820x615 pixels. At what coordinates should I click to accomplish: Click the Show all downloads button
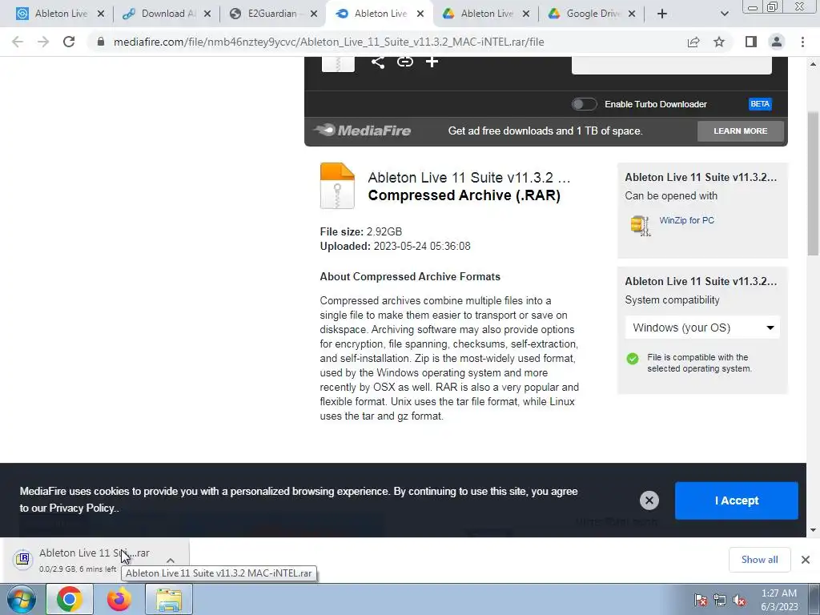coord(759,560)
